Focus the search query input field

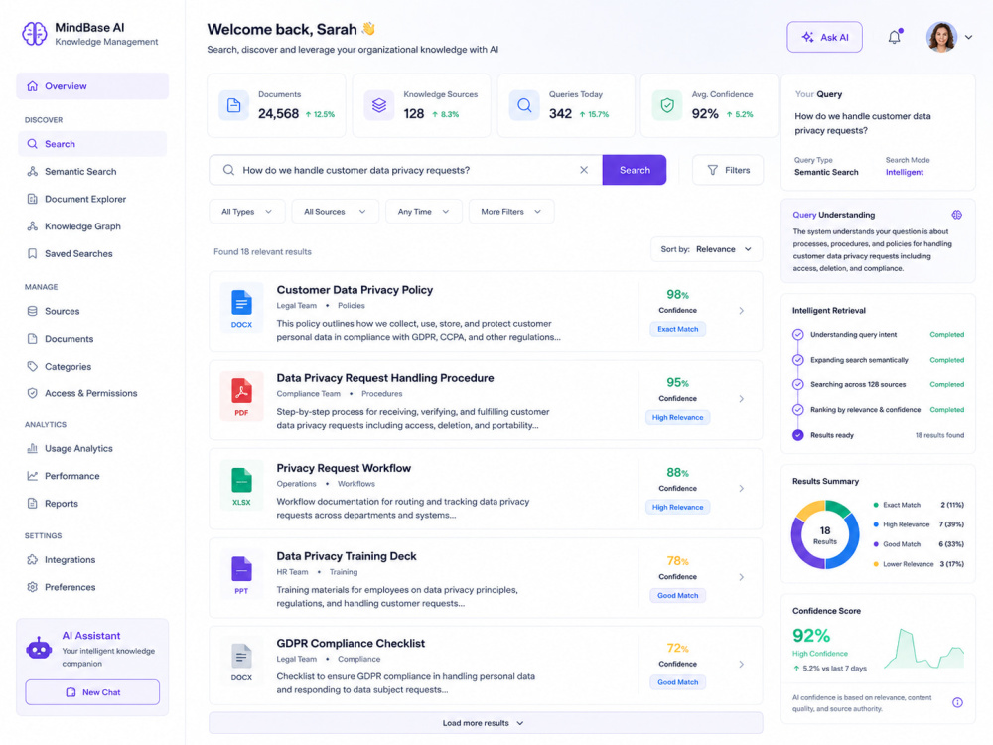[x=405, y=170]
